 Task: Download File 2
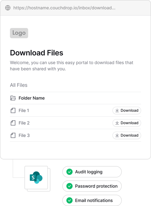point(127,123)
